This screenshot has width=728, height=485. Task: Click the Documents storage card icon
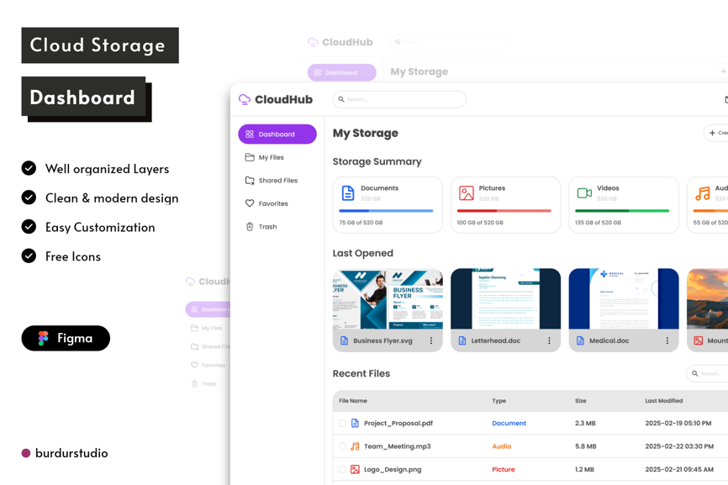click(x=348, y=192)
